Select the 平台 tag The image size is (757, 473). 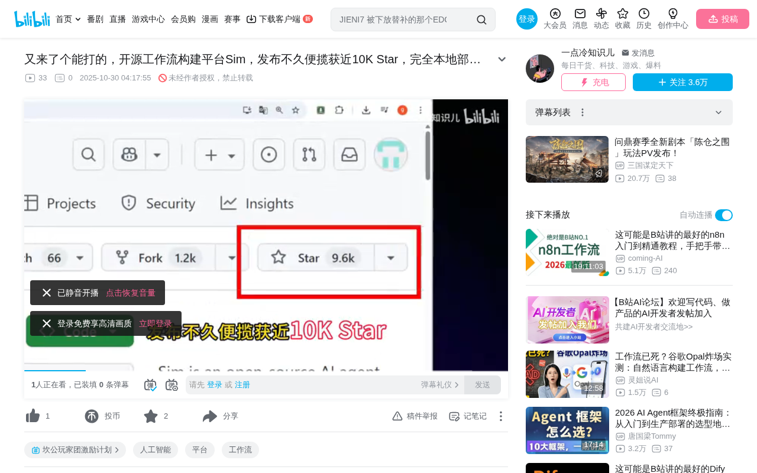click(200, 450)
